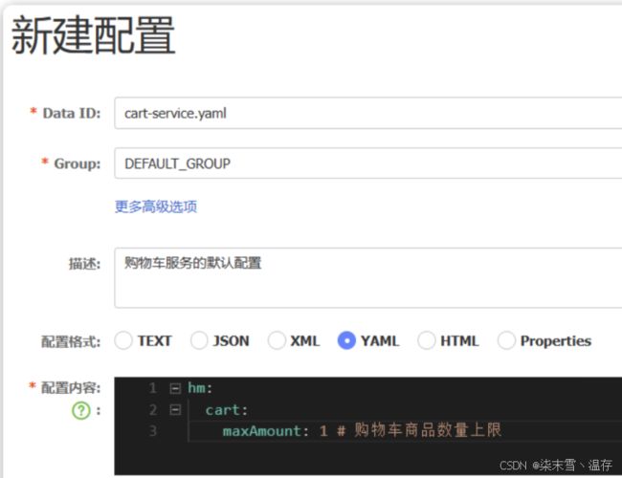Click line number 2 in the editor gutter
This screenshot has height=478, width=622.
coord(153,410)
